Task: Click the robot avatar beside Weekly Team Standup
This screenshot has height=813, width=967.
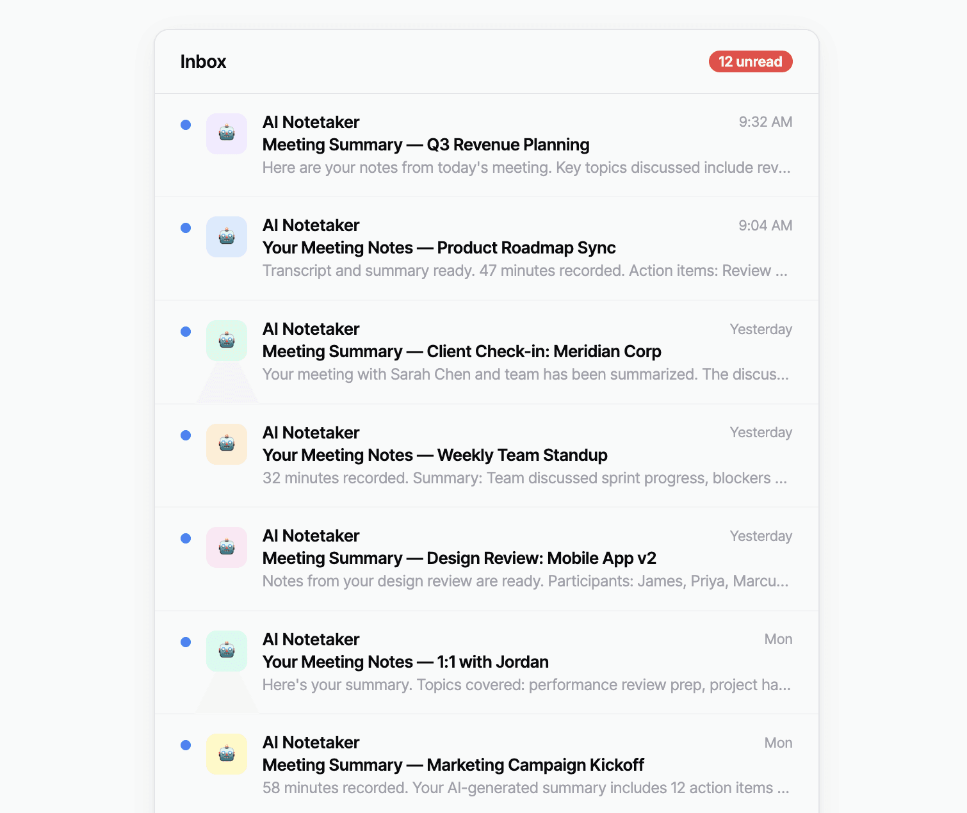Action: point(227,444)
